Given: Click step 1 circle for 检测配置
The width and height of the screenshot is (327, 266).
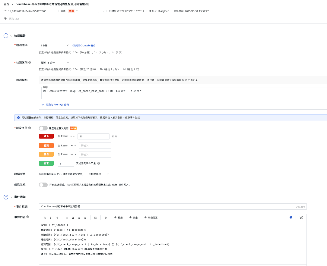Looking at the screenshot, I should [x=6, y=36].
